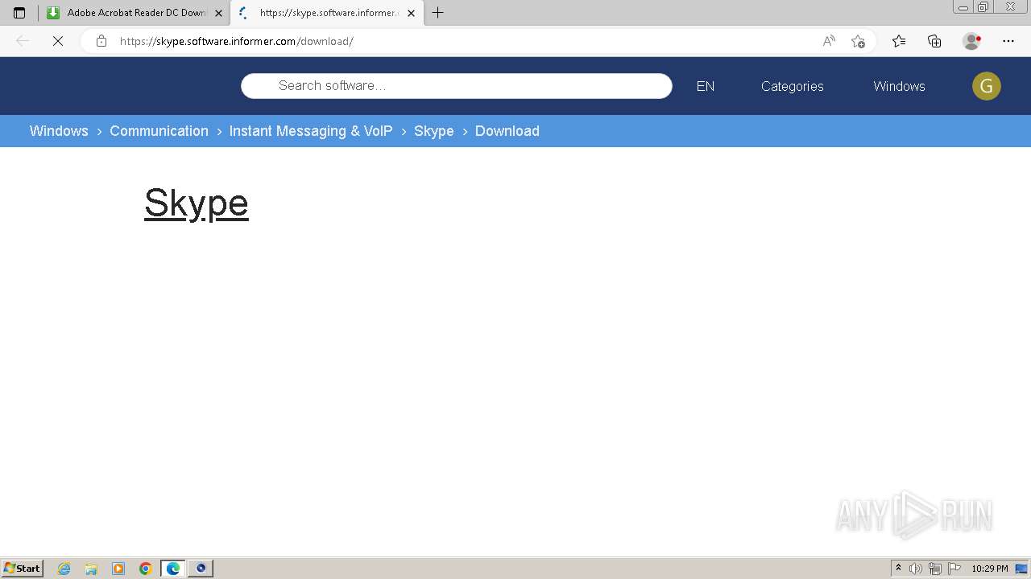Screen dimensions: 1031x579
Task: Open the EN language selector
Action: point(706,86)
